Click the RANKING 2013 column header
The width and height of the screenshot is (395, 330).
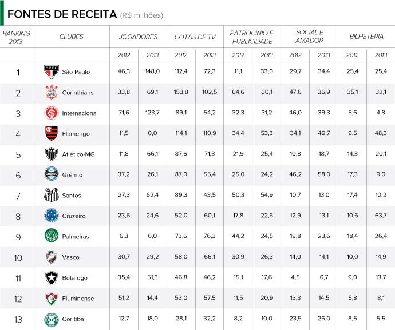coord(17,37)
